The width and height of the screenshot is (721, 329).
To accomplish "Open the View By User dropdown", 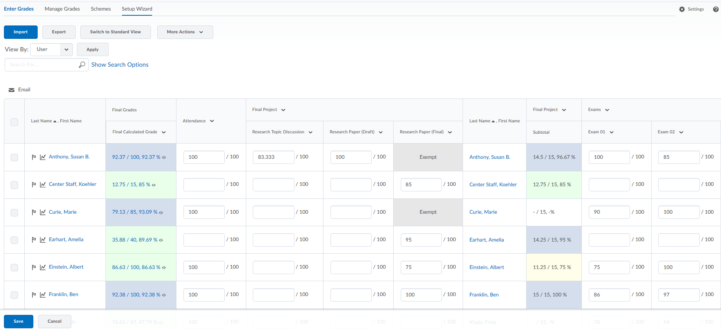I will [x=51, y=49].
